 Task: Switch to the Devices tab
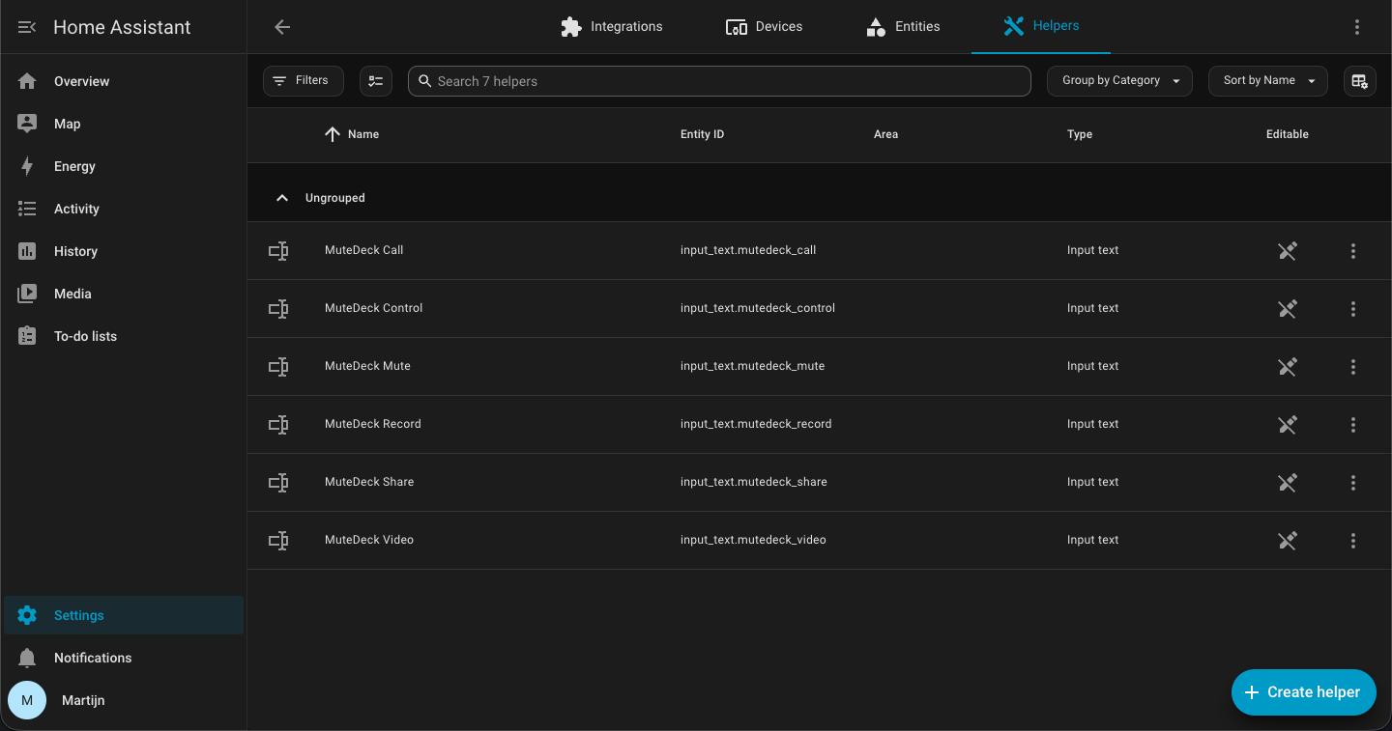pyautogui.click(x=764, y=27)
